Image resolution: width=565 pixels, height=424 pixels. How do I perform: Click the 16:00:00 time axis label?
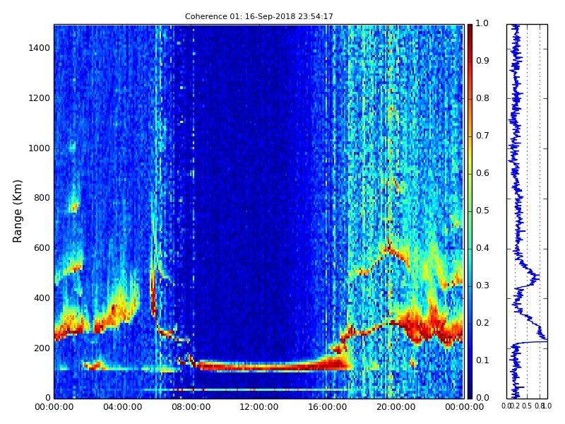coord(328,407)
